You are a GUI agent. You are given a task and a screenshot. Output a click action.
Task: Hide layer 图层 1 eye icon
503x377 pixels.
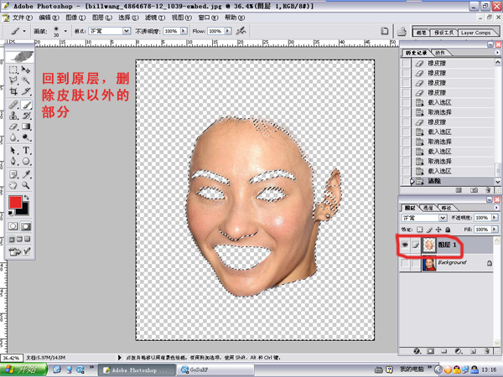[405, 245]
